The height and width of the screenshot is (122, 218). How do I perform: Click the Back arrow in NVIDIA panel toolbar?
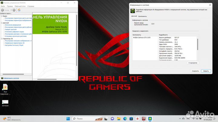[2, 10]
